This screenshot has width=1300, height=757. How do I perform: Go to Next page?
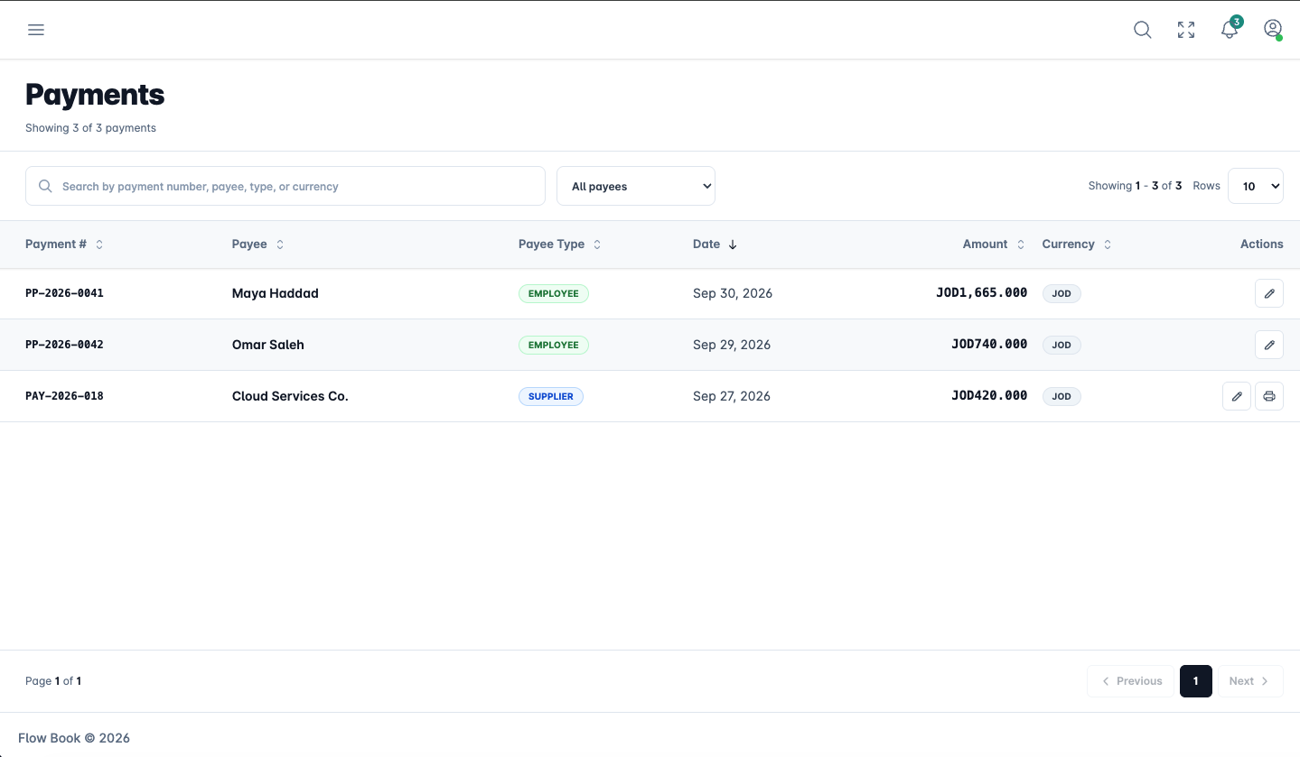tap(1250, 681)
